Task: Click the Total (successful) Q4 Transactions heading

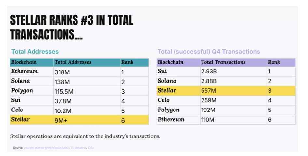Action: pyautogui.click(x=209, y=52)
